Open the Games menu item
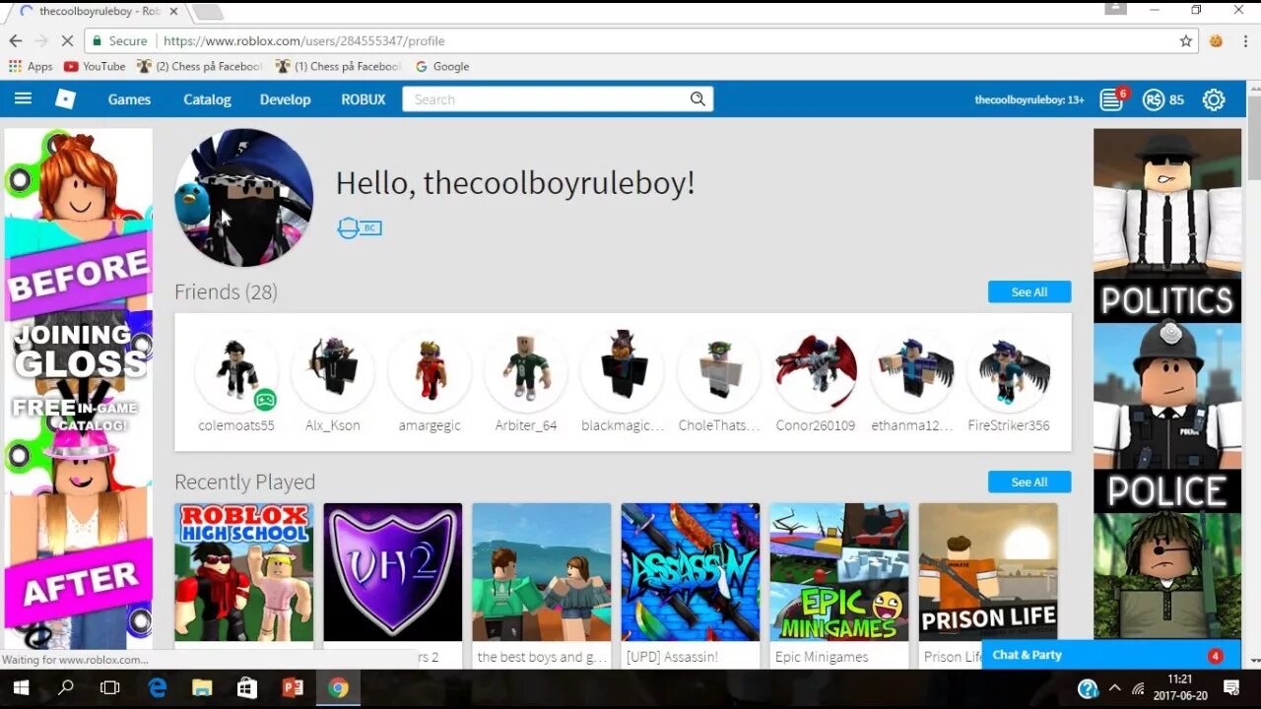 coord(129,99)
